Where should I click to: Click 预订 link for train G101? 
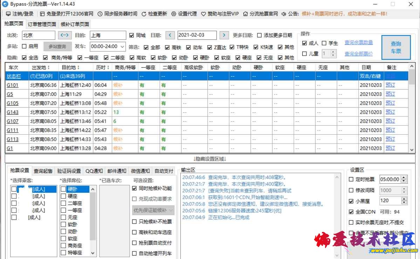pyautogui.click(x=390, y=85)
